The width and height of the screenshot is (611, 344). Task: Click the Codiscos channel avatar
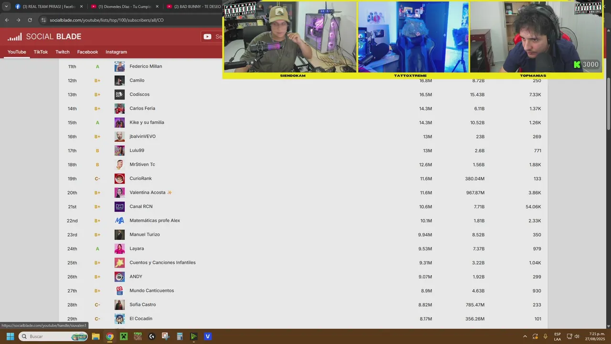tap(119, 95)
